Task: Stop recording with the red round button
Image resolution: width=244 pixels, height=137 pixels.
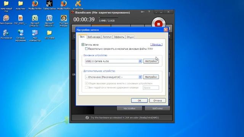Action: pos(159,24)
